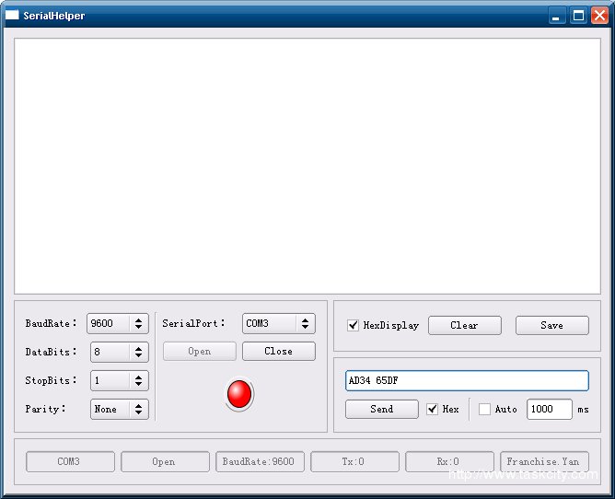Click the auto-send interval field showing 1000

pos(549,409)
